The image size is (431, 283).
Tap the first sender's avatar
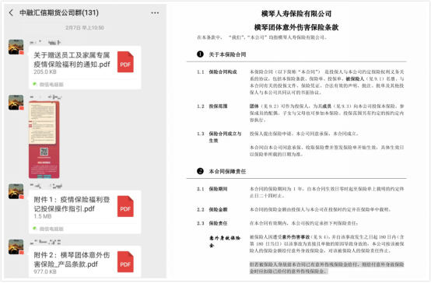16,47
